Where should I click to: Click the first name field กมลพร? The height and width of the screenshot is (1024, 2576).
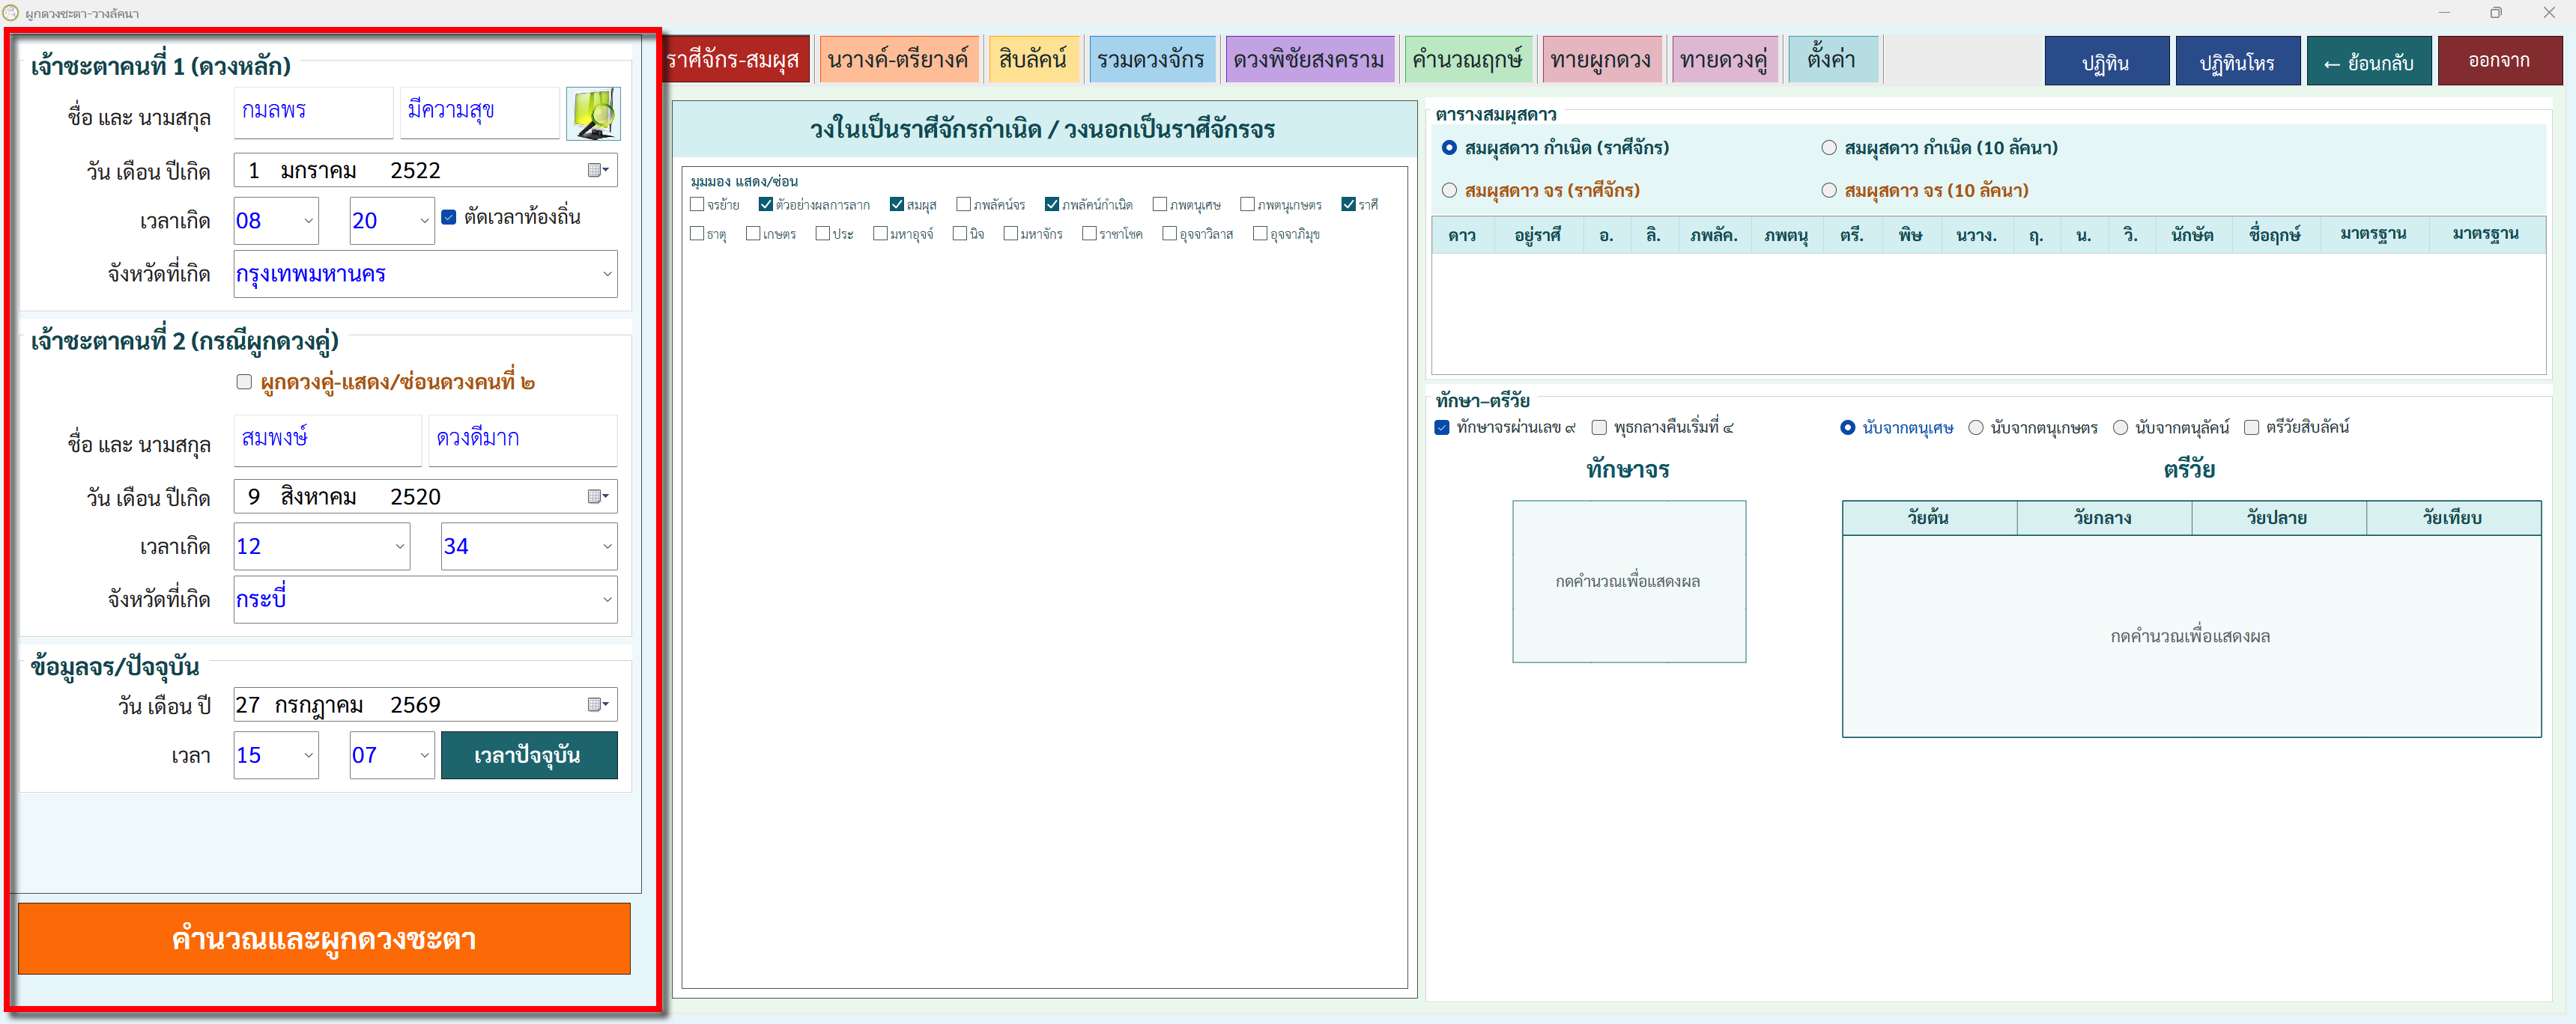[x=313, y=111]
